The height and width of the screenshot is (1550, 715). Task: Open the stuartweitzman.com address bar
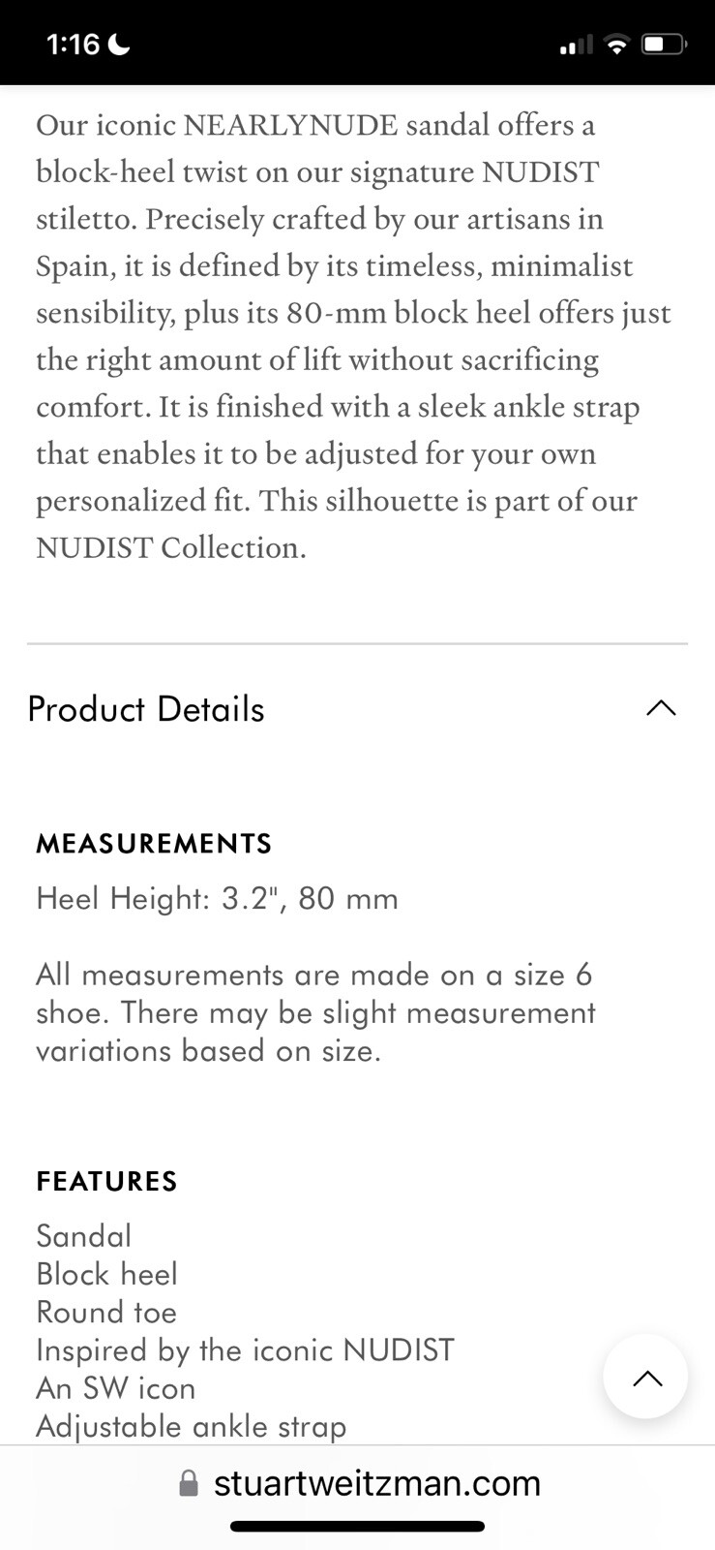coord(360,1483)
